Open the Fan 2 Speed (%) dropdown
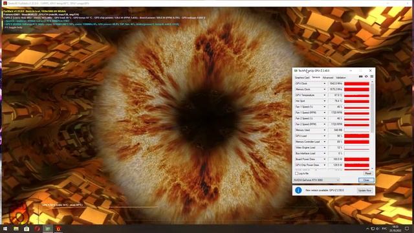Image resolution: width=414 pixels, height=233 pixels. (325, 118)
